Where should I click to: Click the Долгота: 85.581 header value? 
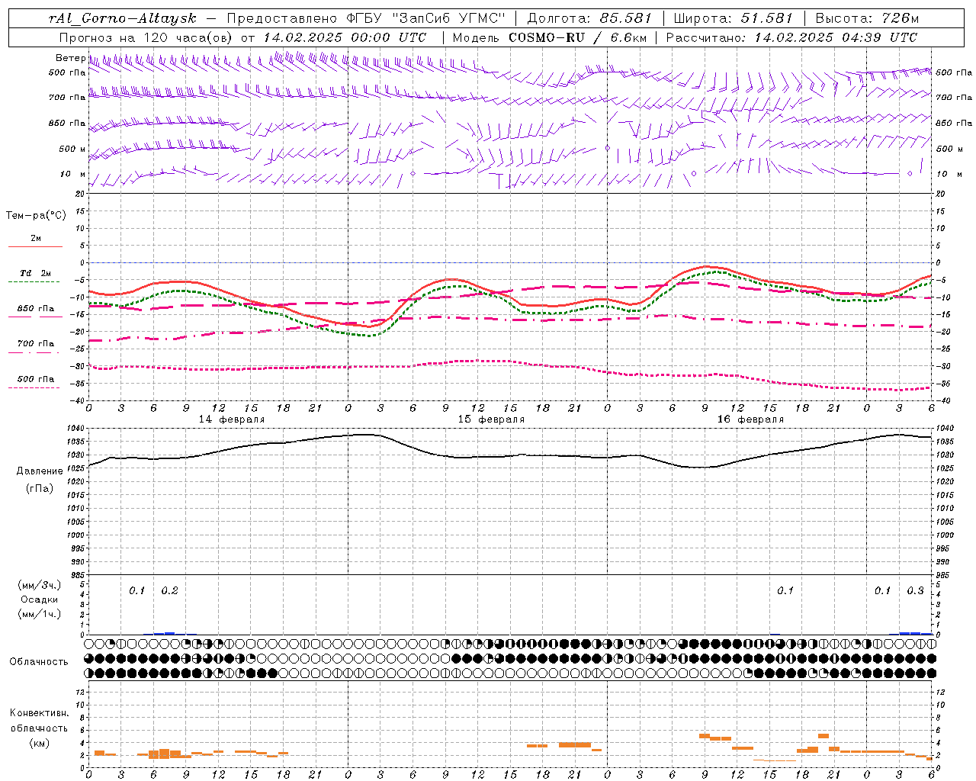[x=590, y=18]
